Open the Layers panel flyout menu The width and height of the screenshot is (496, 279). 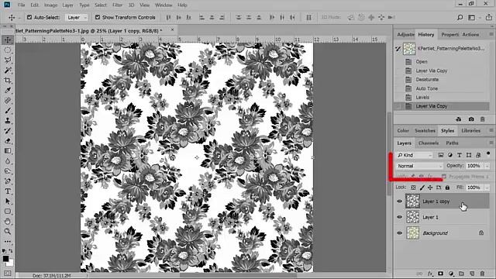[x=491, y=143]
